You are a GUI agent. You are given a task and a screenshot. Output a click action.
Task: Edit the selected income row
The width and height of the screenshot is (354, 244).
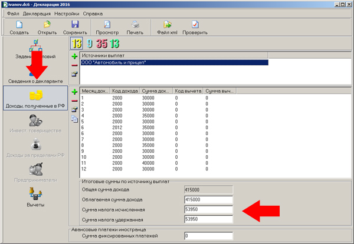pos(74,109)
